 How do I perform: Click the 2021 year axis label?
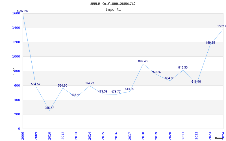pos(183,136)
